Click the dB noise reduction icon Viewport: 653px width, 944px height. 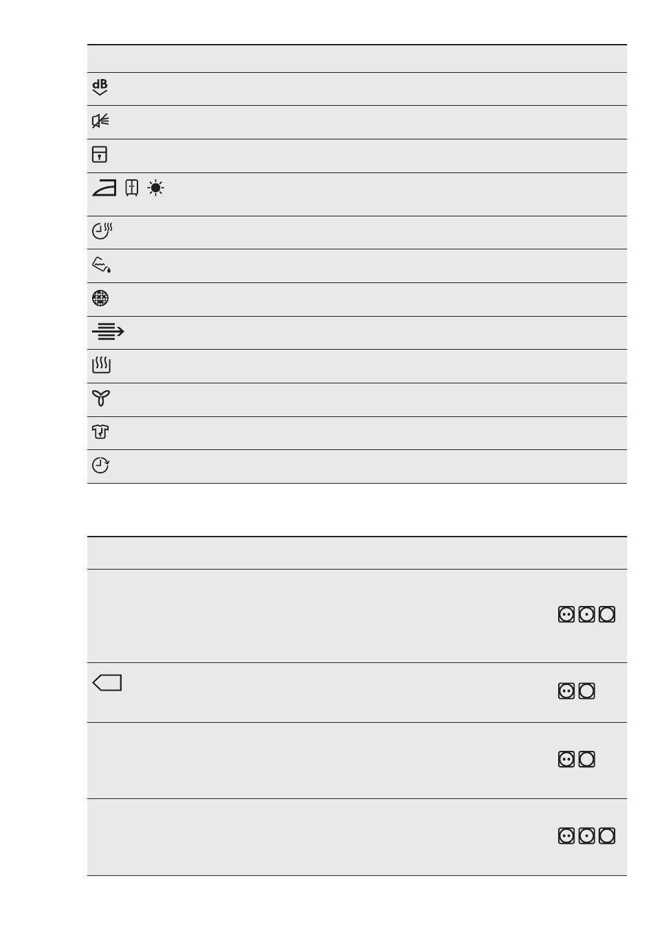100,88
